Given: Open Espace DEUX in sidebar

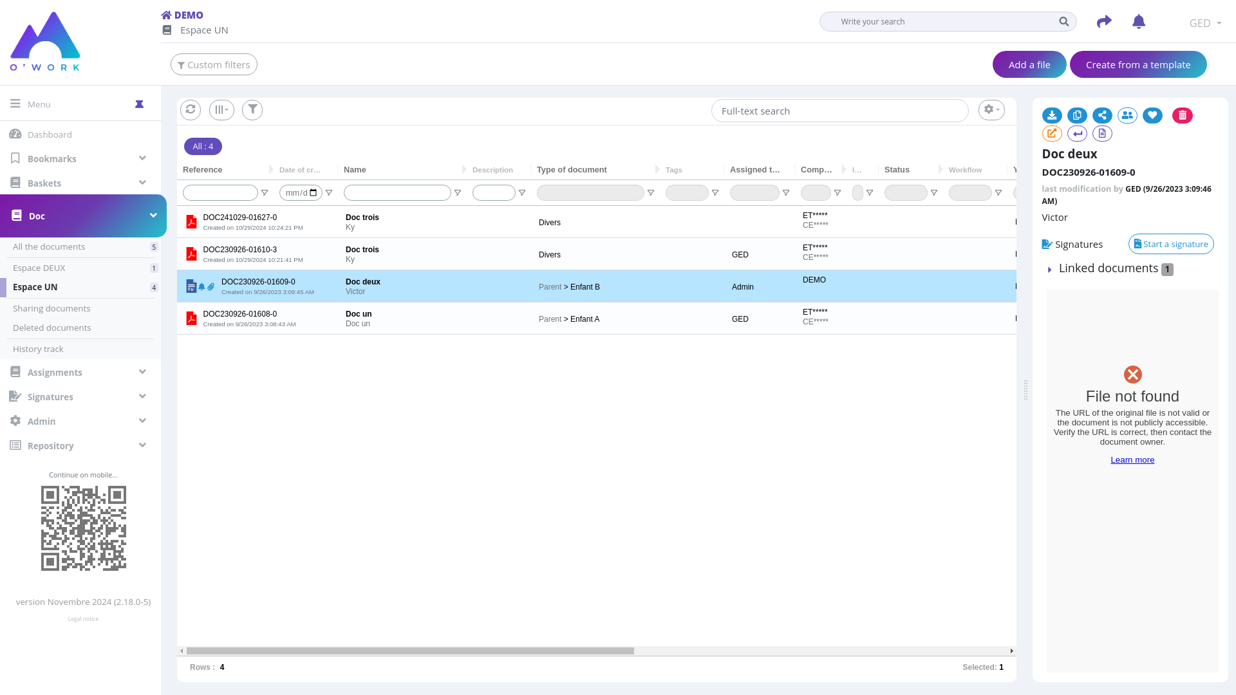Looking at the screenshot, I should 39,268.
